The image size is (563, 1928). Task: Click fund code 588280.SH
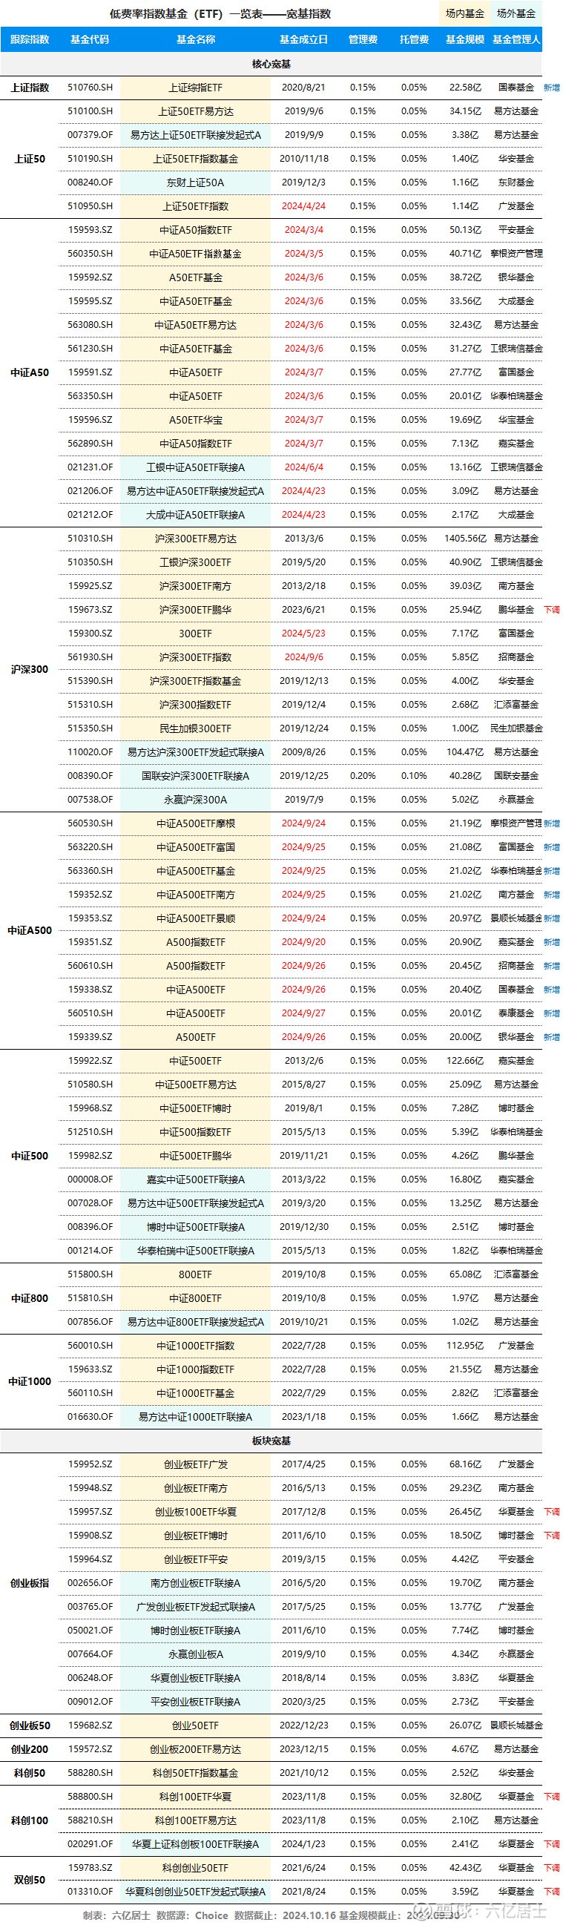90,1773
